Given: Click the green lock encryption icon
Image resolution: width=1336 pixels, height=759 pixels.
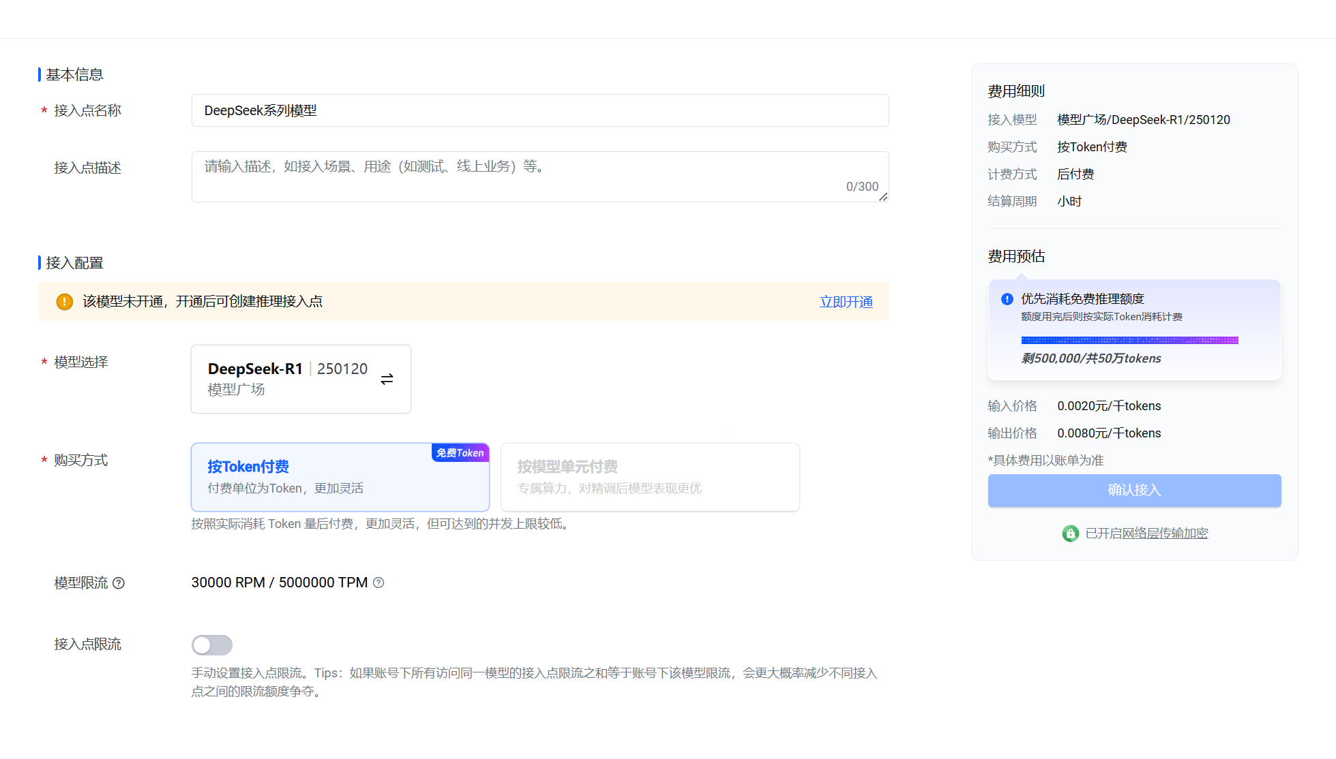Looking at the screenshot, I should pyautogui.click(x=1070, y=533).
